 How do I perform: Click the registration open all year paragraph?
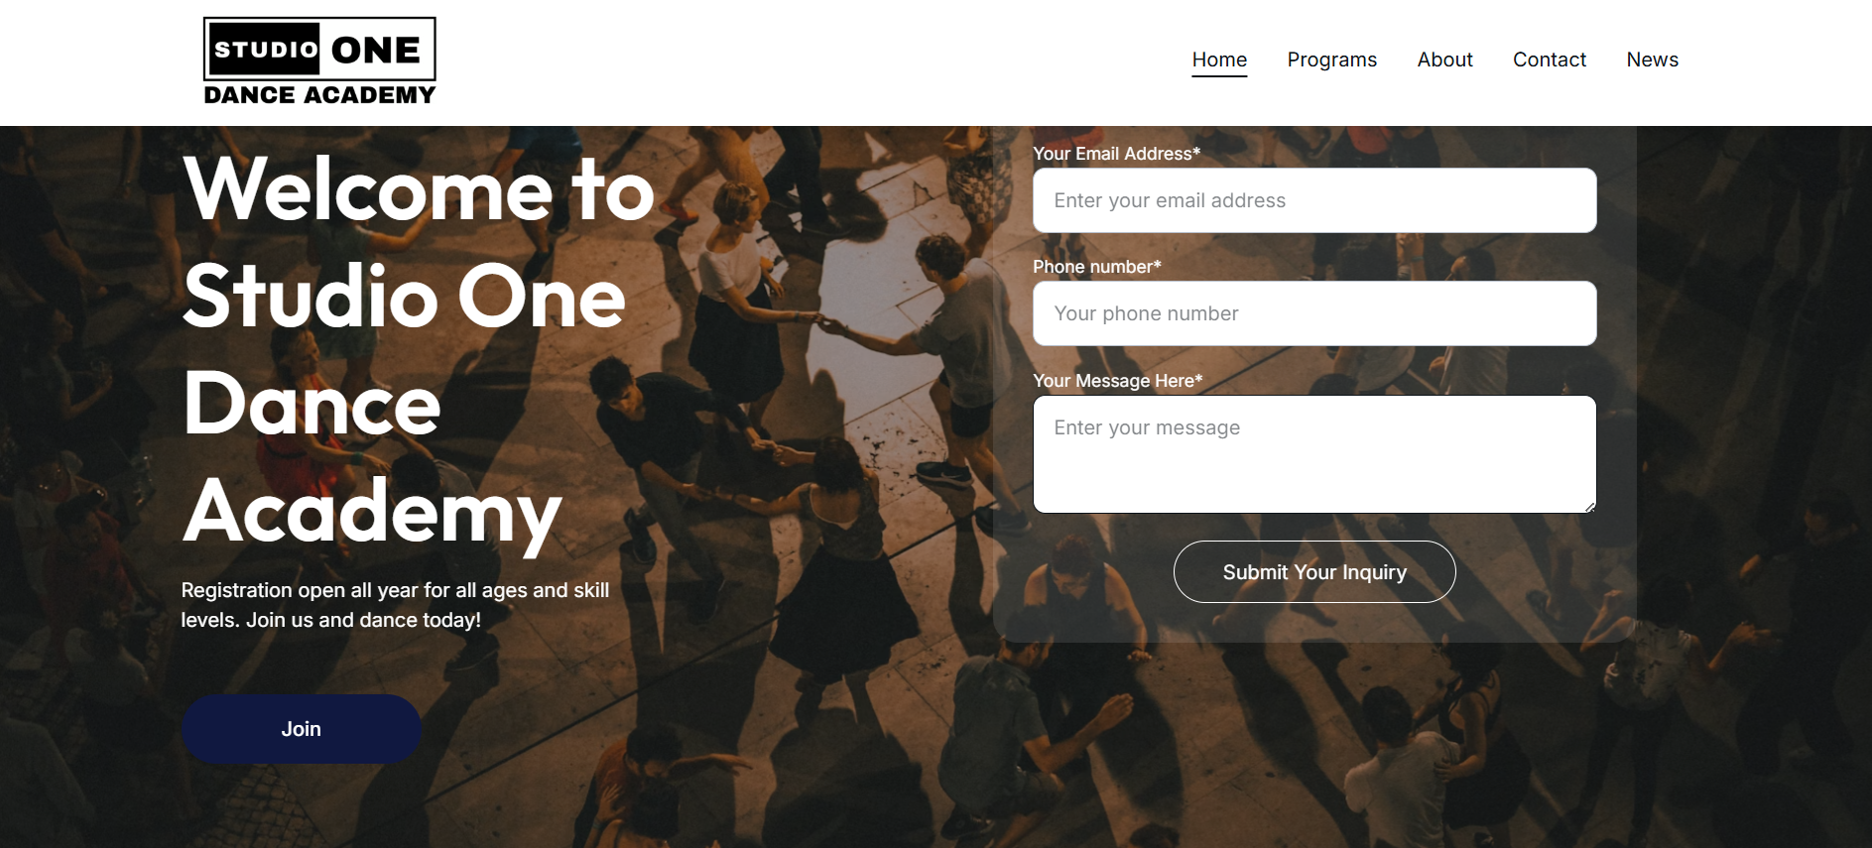pos(395,605)
